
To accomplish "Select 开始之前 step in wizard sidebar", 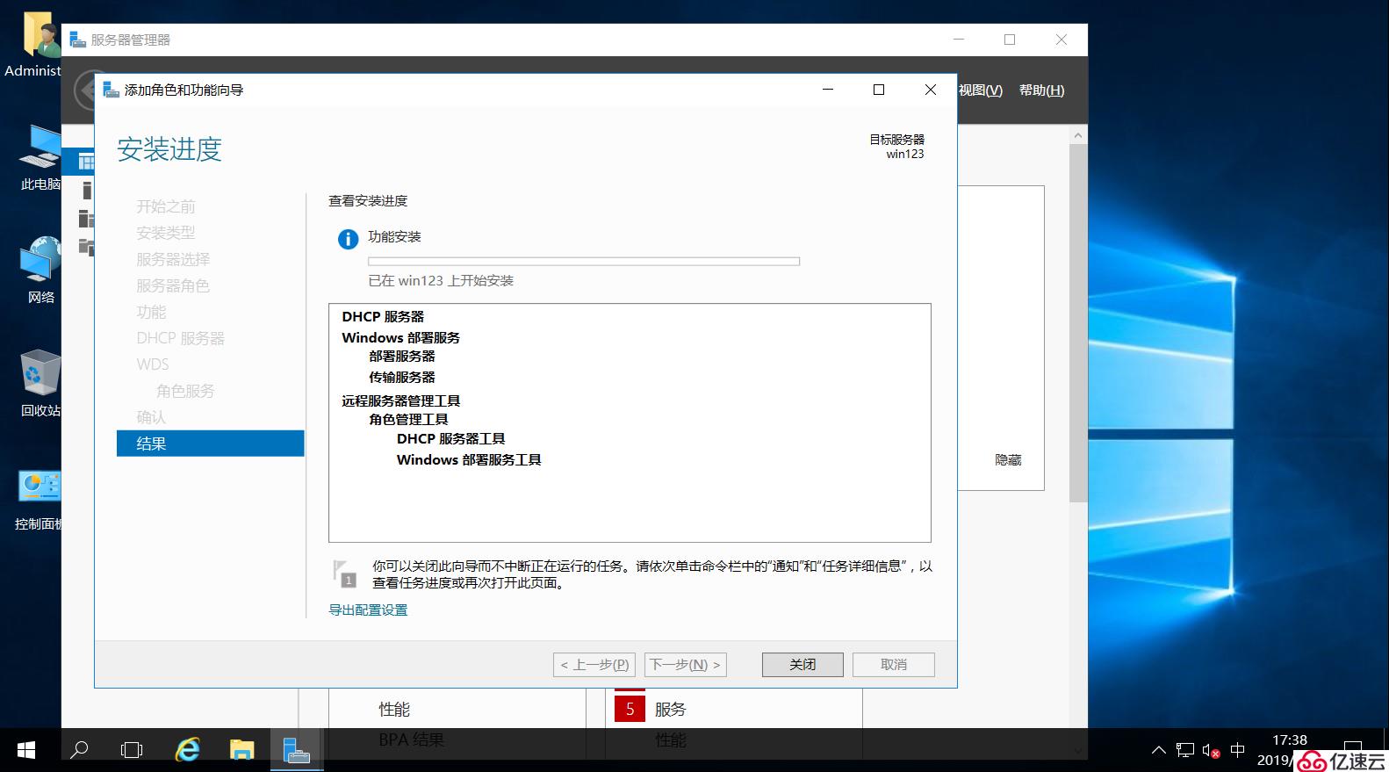I will tap(166, 206).
